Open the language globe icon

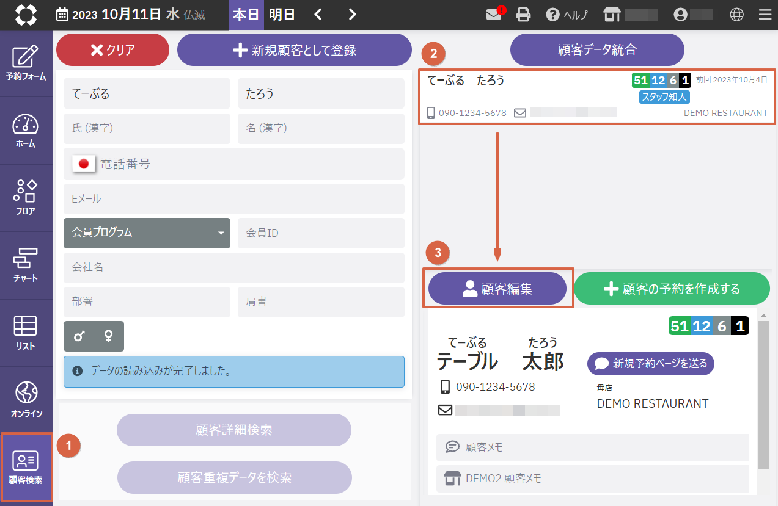tap(736, 15)
